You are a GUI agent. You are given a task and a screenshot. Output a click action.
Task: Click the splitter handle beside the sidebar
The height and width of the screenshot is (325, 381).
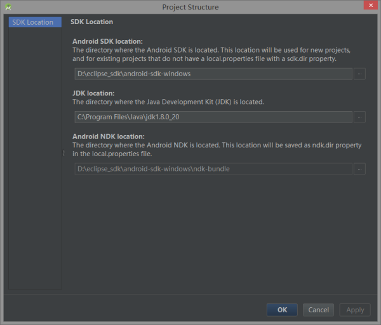pos(63,154)
